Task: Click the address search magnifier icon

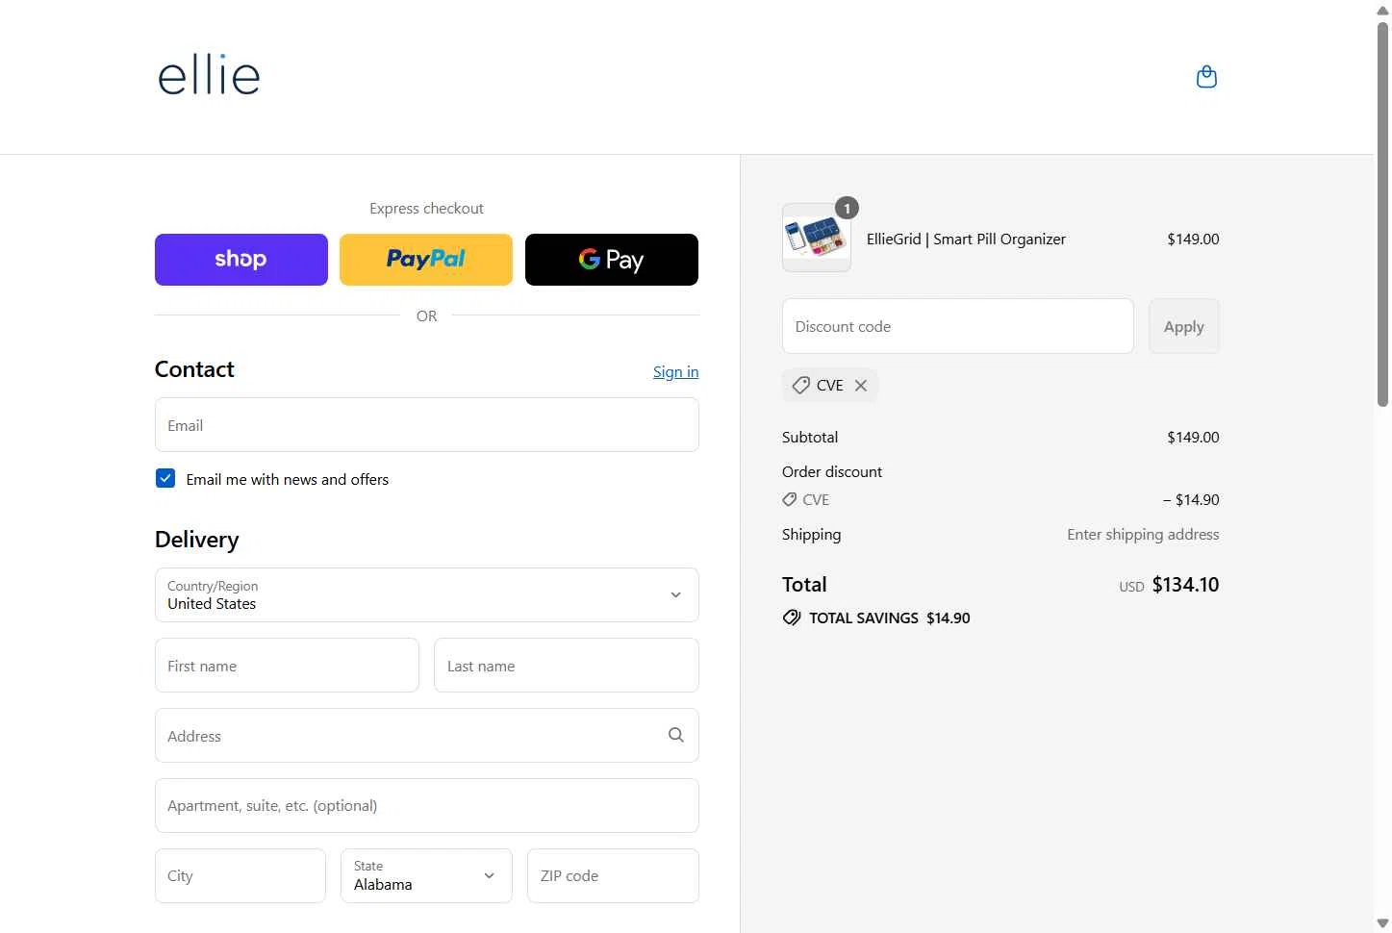Action: pyautogui.click(x=676, y=735)
